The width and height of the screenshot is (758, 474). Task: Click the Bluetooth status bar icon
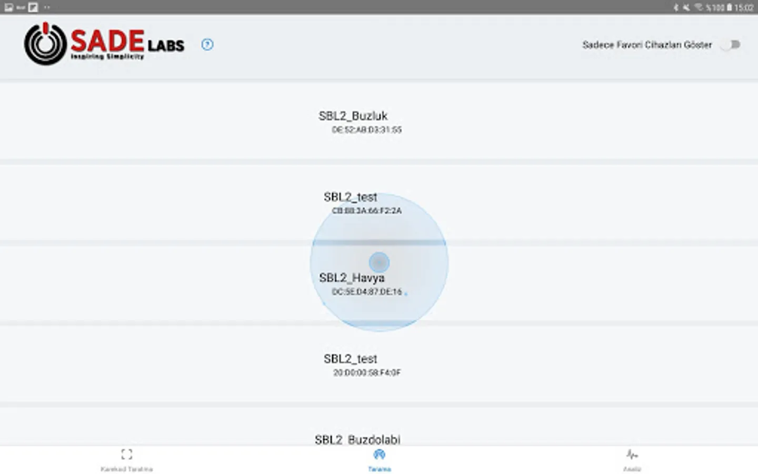(676, 7)
